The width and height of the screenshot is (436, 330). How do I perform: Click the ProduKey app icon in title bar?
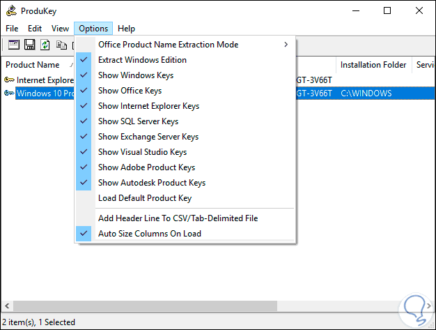10,10
